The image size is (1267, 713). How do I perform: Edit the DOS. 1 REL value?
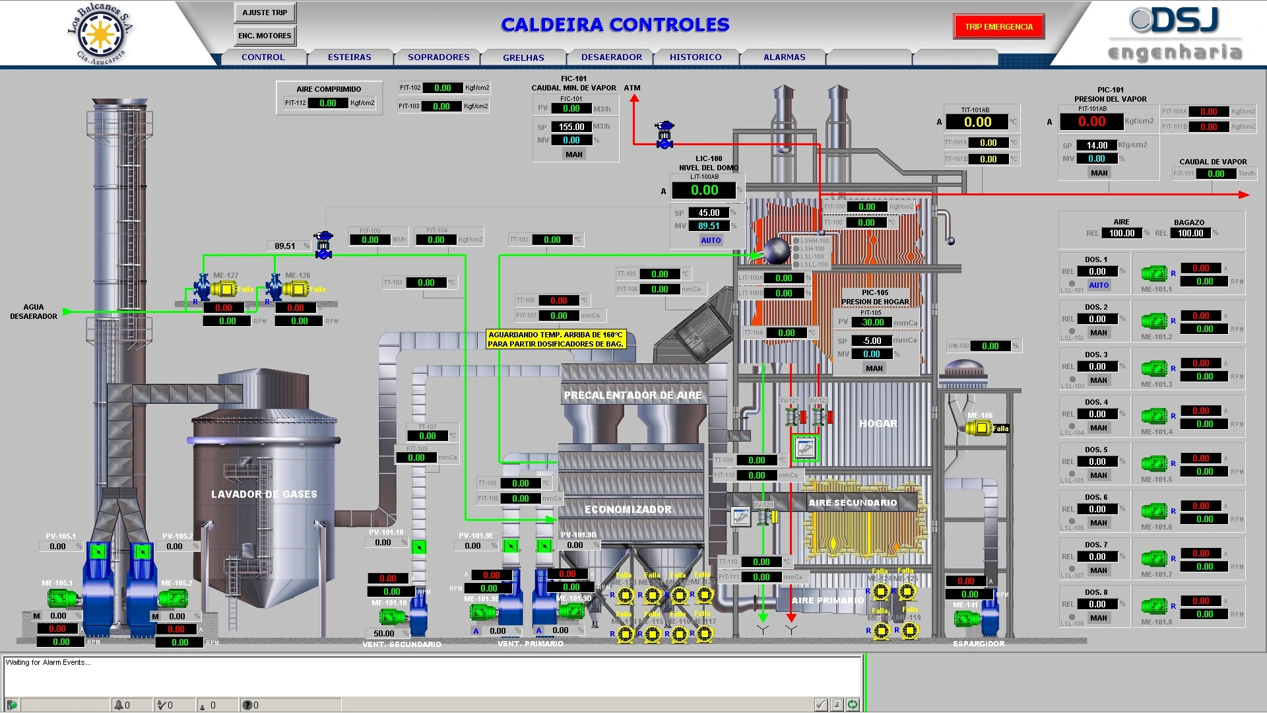[x=1097, y=271]
